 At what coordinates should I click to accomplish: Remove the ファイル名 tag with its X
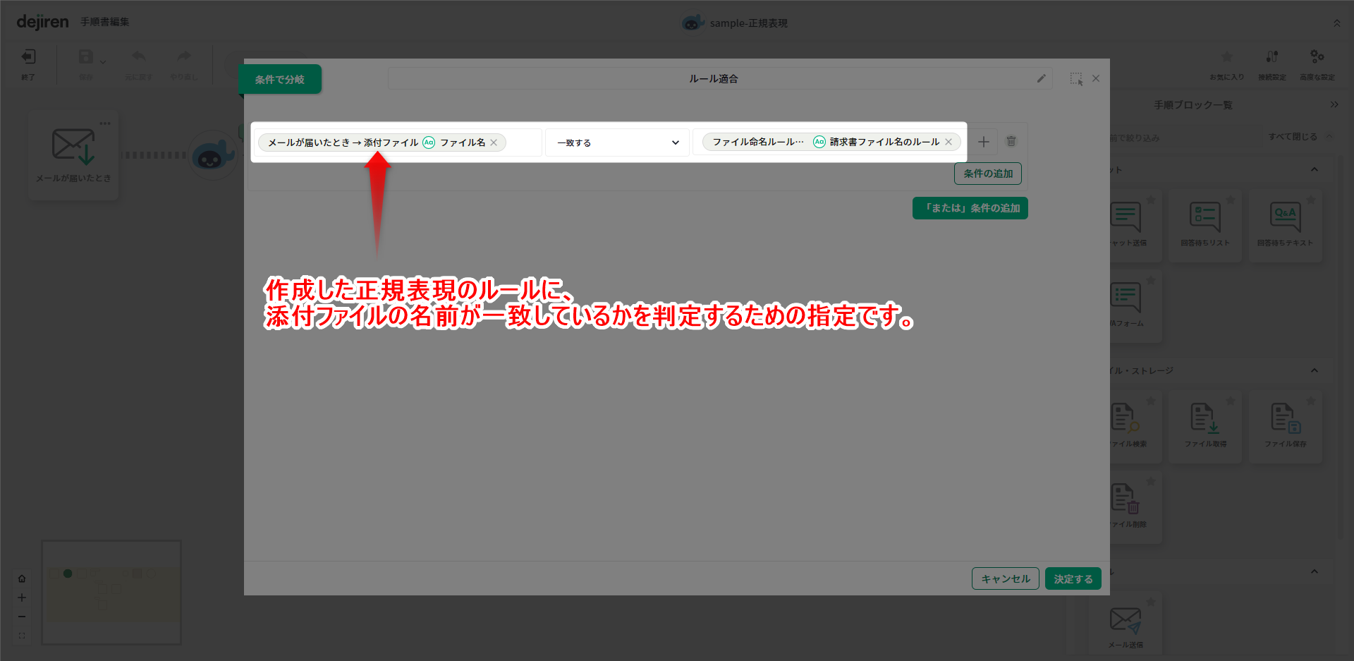(x=494, y=142)
